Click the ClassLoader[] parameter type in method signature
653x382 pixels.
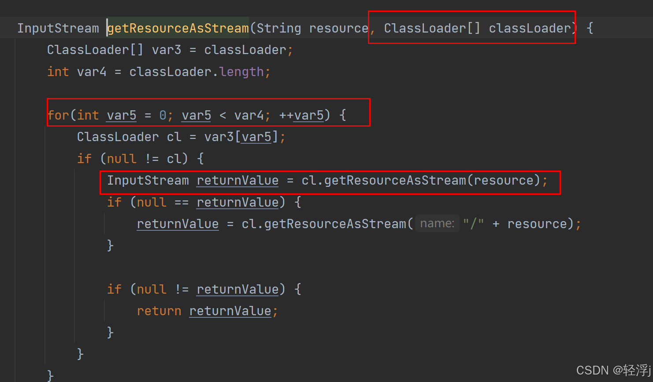click(432, 28)
